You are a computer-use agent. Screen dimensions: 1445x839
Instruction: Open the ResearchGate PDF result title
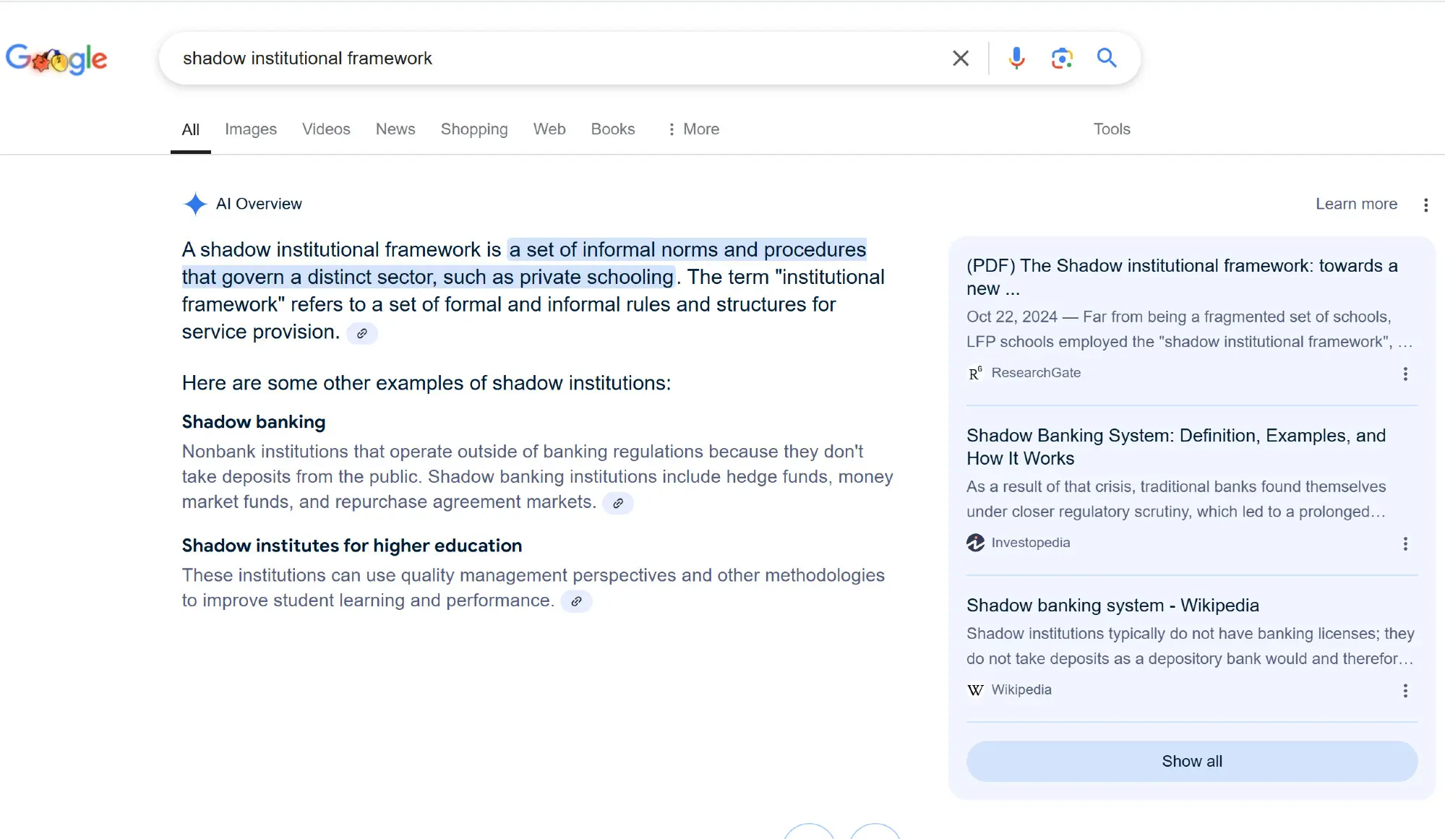tap(1182, 277)
